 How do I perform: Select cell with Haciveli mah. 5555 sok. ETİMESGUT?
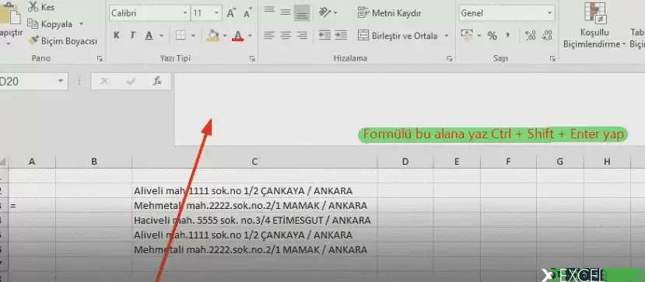click(254, 221)
